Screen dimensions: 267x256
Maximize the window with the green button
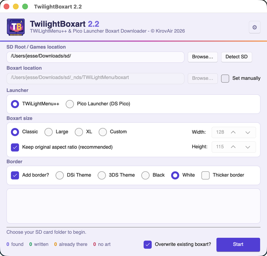25,6
